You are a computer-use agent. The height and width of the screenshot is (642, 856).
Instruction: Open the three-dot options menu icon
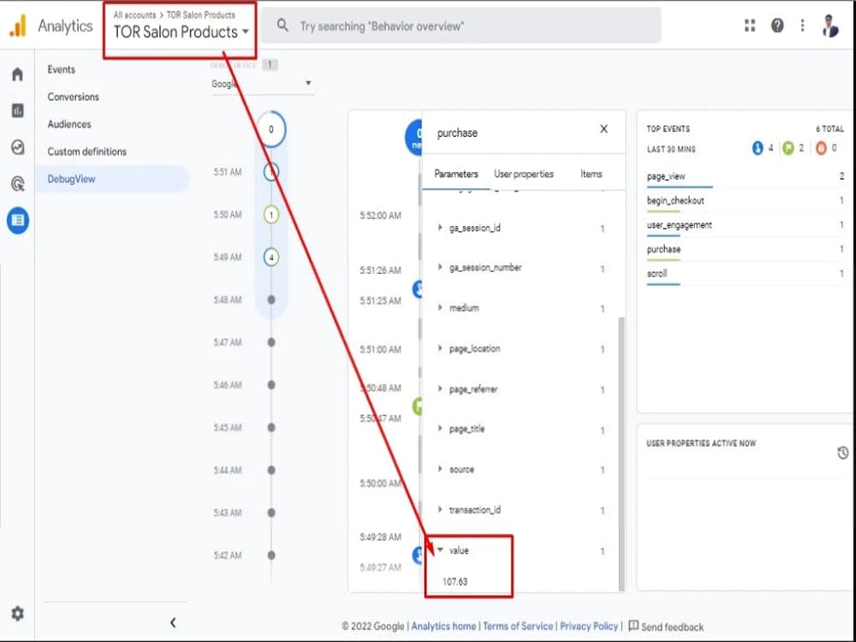click(x=802, y=25)
